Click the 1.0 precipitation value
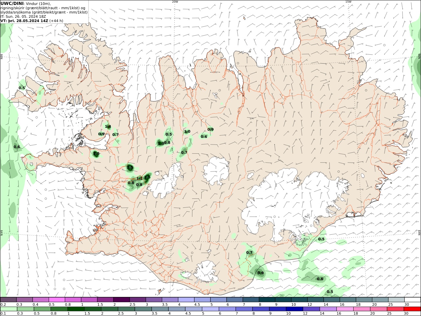 [187, 132]
